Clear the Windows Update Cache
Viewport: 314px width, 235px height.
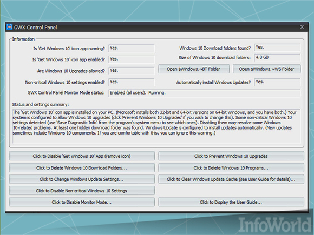(231, 179)
